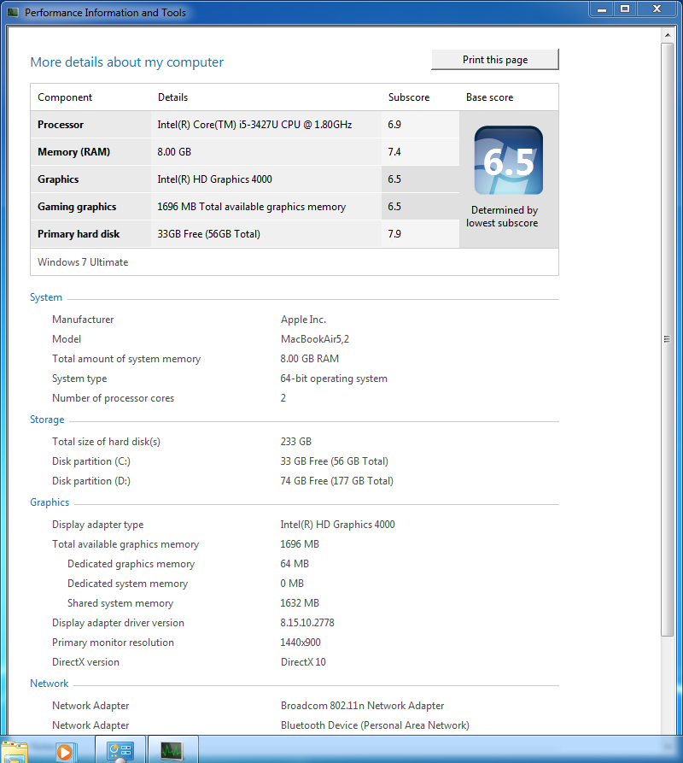Click the Details column header
The width and height of the screenshot is (683, 763).
coord(172,97)
